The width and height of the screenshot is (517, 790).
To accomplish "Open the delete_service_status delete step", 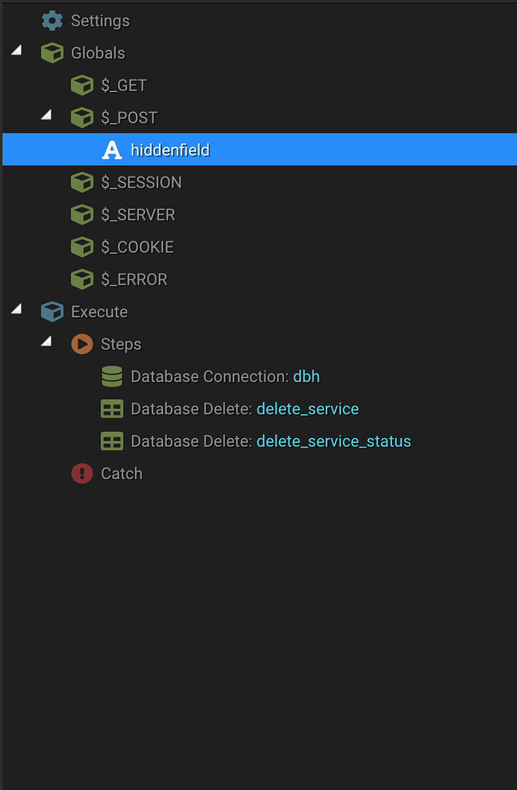I will coord(334,441).
